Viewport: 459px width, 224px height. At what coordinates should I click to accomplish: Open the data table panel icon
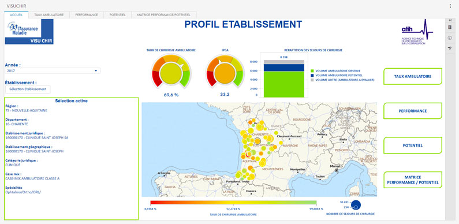pyautogui.click(x=450, y=28)
